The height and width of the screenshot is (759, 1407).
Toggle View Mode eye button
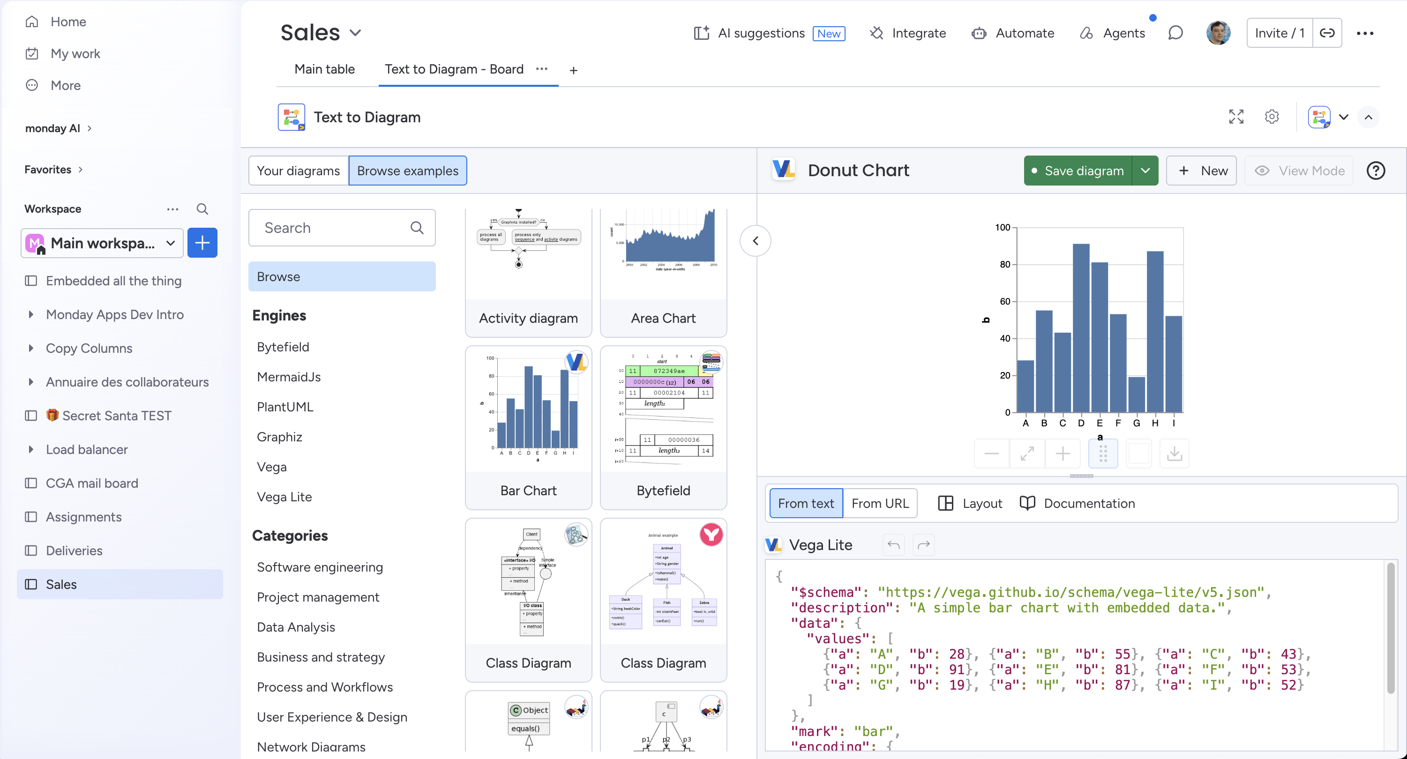[1299, 171]
